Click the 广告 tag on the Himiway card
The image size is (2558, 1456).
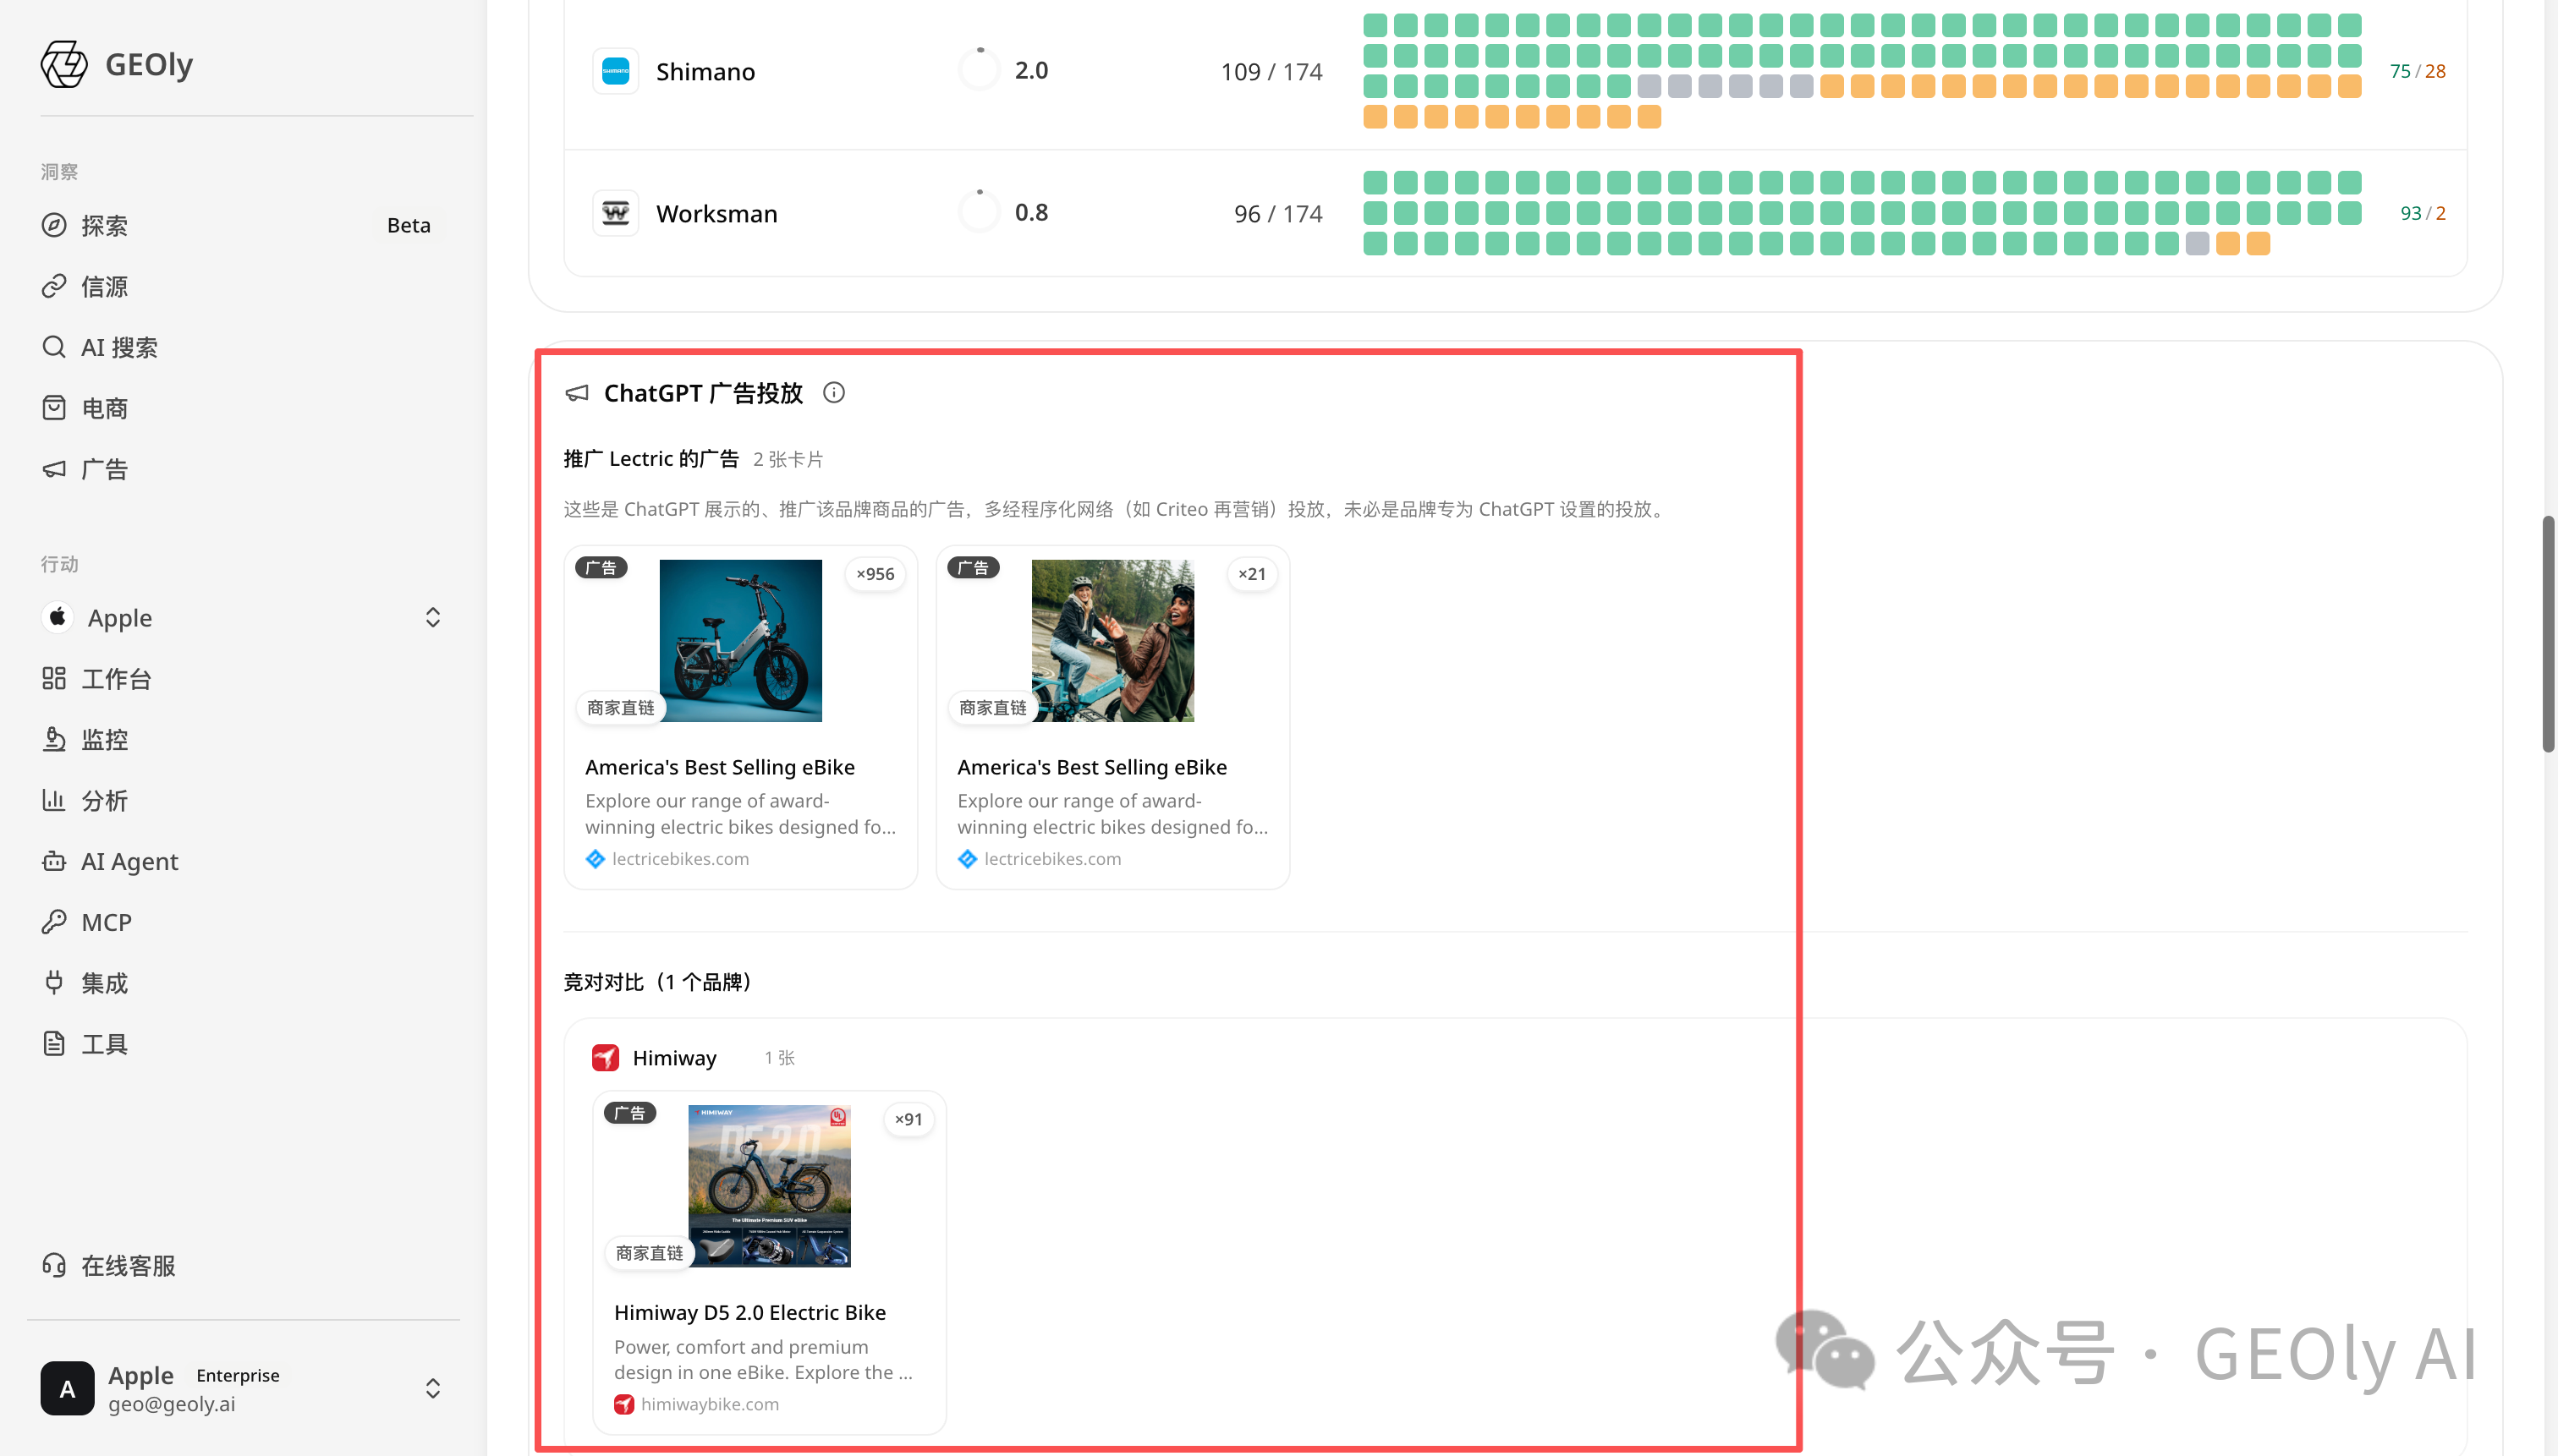point(630,1113)
